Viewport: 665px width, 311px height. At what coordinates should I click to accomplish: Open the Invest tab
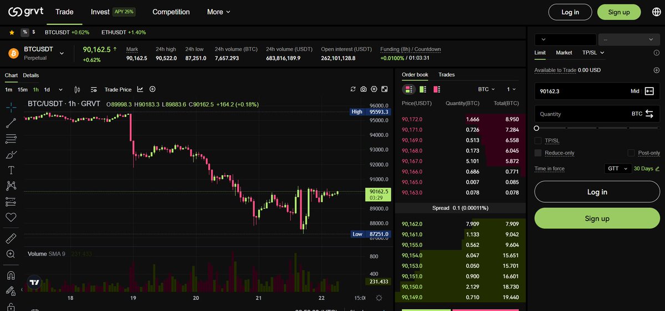point(100,12)
